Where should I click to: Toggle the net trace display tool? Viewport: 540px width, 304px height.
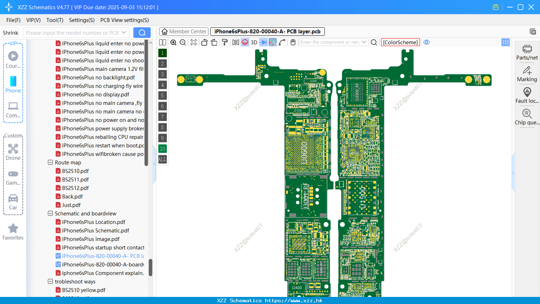point(273,42)
